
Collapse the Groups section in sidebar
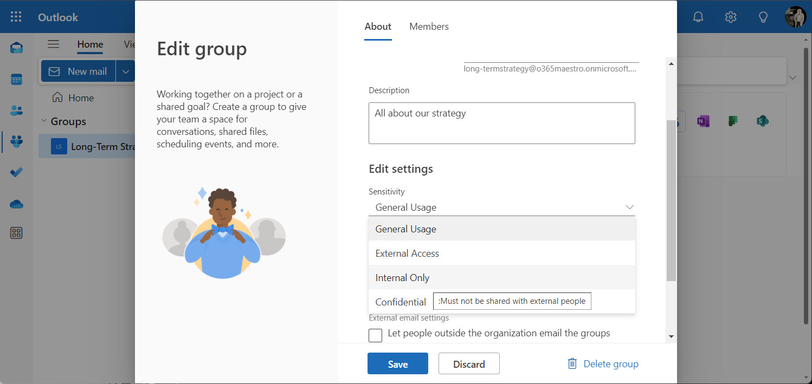44,121
